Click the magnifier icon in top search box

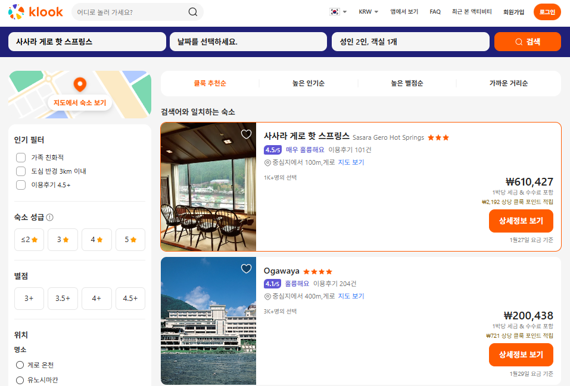tap(193, 12)
